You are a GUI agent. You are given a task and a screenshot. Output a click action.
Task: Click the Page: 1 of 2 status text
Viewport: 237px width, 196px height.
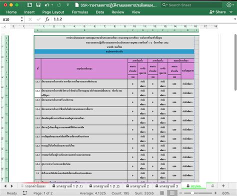pos(43,193)
